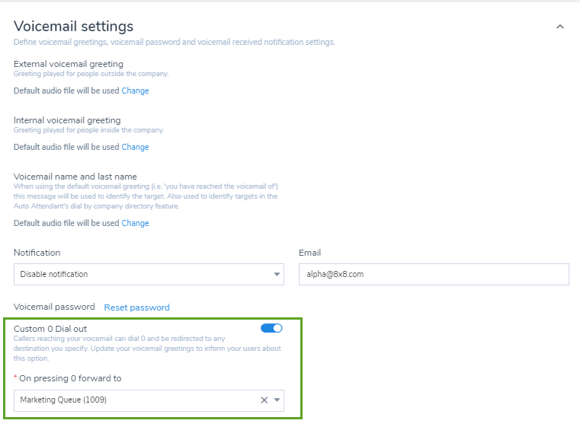Focus the Email field containing alpha@8x8.com

pyautogui.click(x=434, y=274)
